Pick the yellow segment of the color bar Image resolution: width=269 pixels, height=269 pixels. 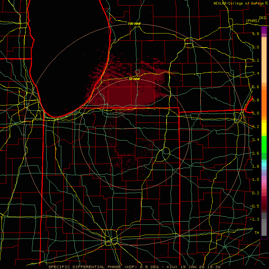tap(264, 128)
